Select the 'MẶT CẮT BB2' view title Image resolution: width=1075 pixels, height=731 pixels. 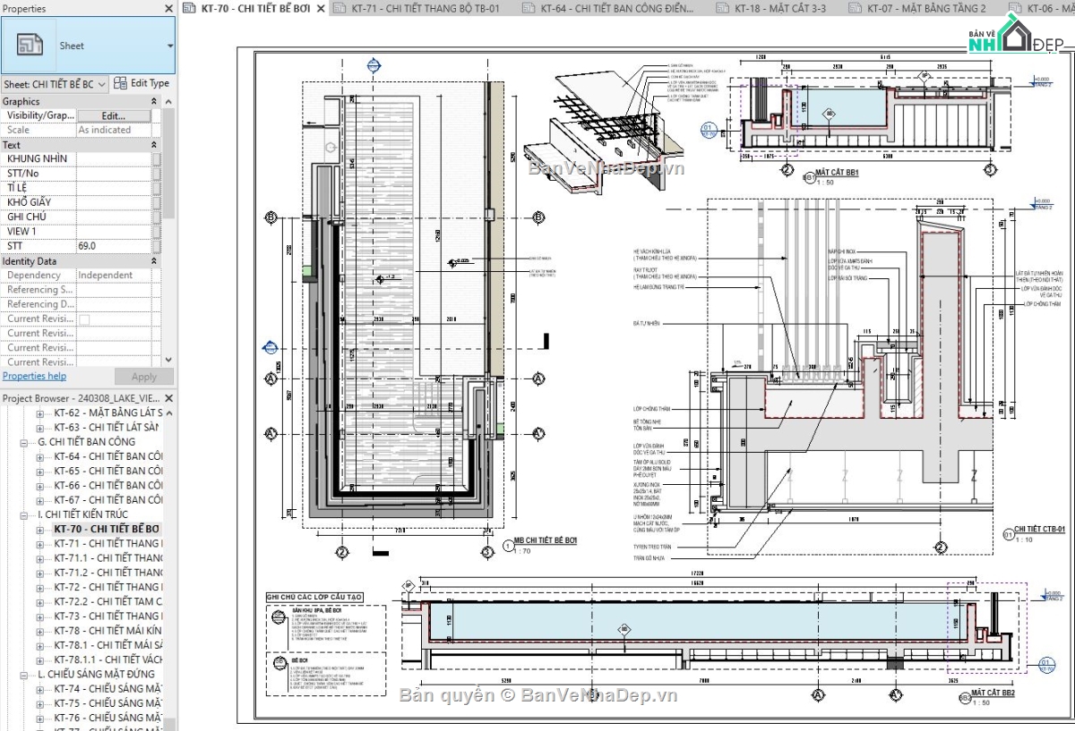click(x=993, y=693)
